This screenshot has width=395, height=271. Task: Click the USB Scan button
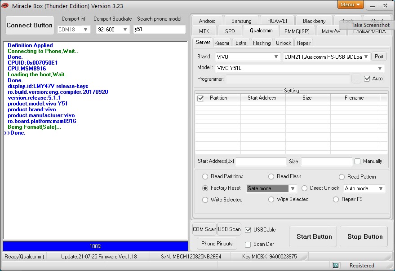pyautogui.click(x=229, y=229)
